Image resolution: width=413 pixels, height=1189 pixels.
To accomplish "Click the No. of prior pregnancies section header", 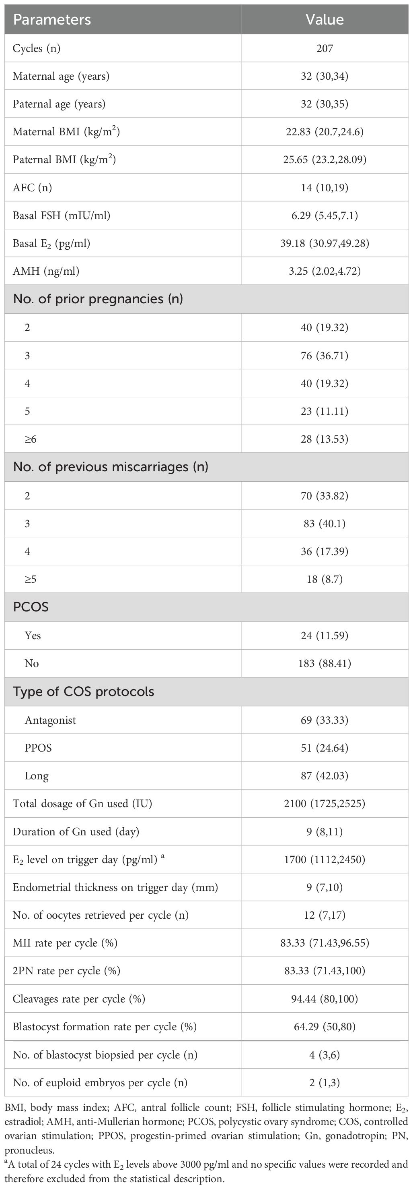I will click(98, 299).
